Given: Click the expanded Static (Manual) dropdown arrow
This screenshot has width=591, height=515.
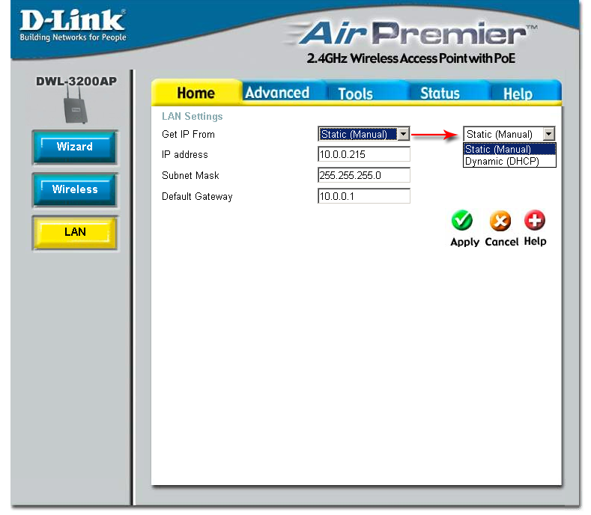Looking at the screenshot, I should point(549,134).
